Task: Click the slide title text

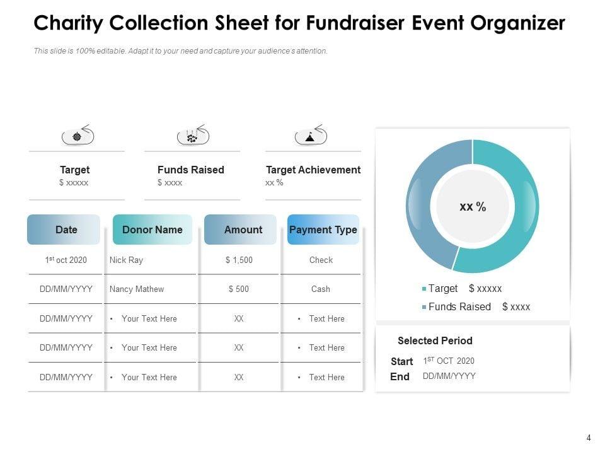Action: [x=299, y=23]
